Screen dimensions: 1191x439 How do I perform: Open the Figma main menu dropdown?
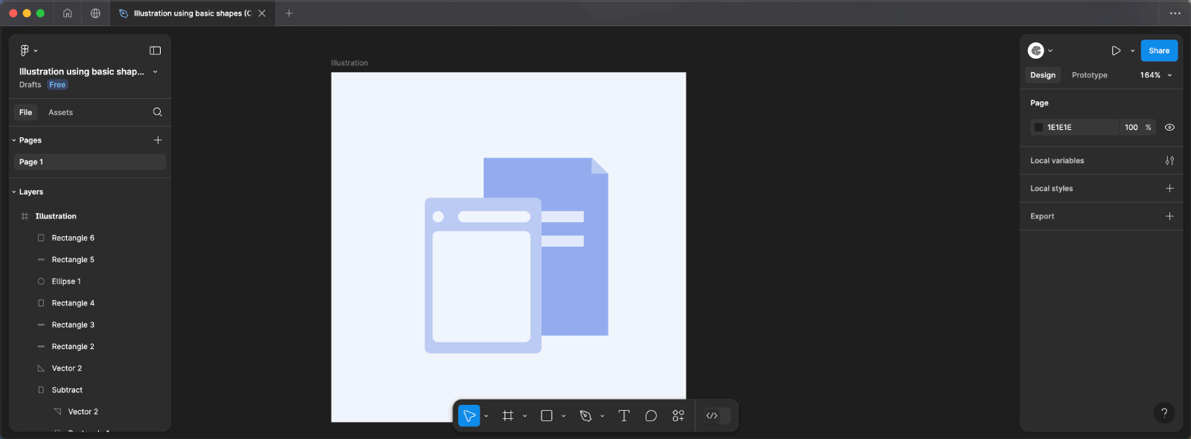point(28,51)
